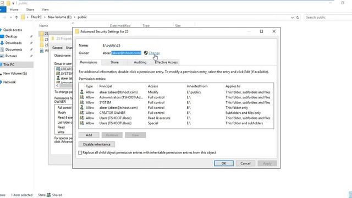Click the Disable inheritance button
Image resolution: width=352 pixels, height=198 pixels.
pos(97,144)
